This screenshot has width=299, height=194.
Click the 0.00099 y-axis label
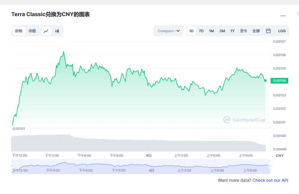point(280,149)
